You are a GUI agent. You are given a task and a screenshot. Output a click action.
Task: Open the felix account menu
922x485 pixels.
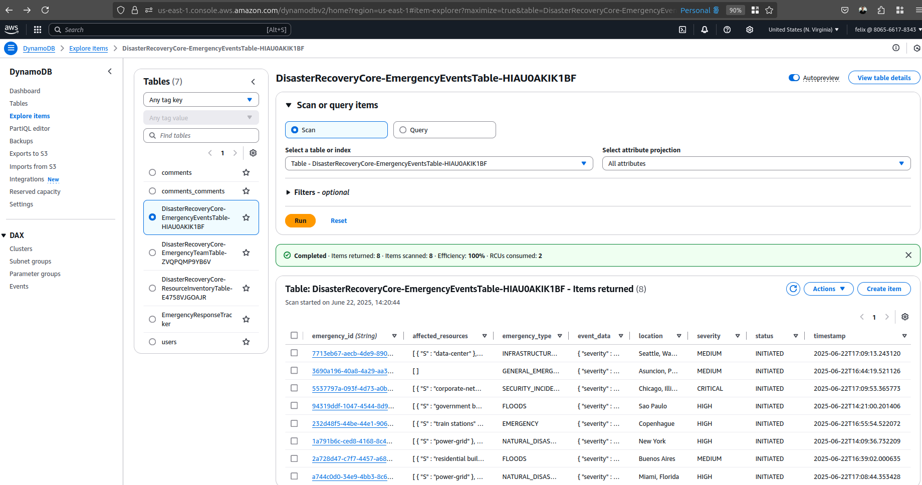(888, 30)
